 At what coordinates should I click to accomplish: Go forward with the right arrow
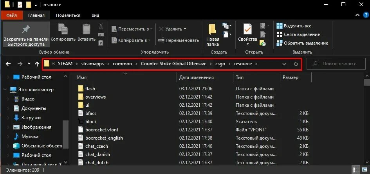[x=20, y=64]
